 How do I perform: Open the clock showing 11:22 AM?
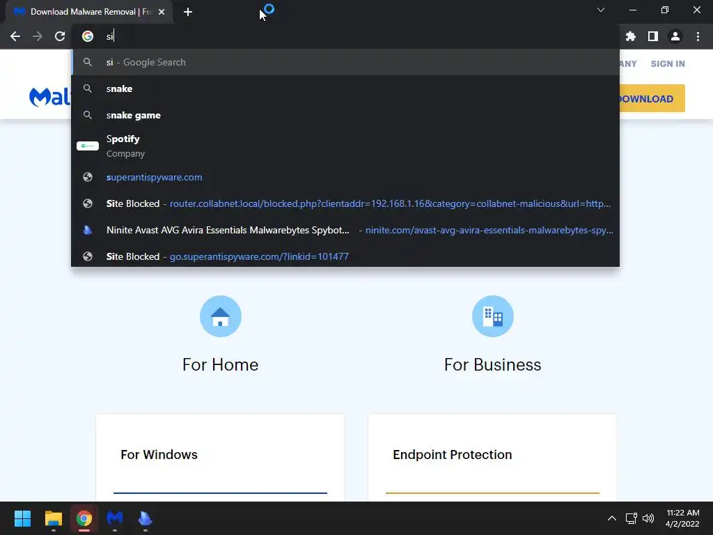click(682, 518)
